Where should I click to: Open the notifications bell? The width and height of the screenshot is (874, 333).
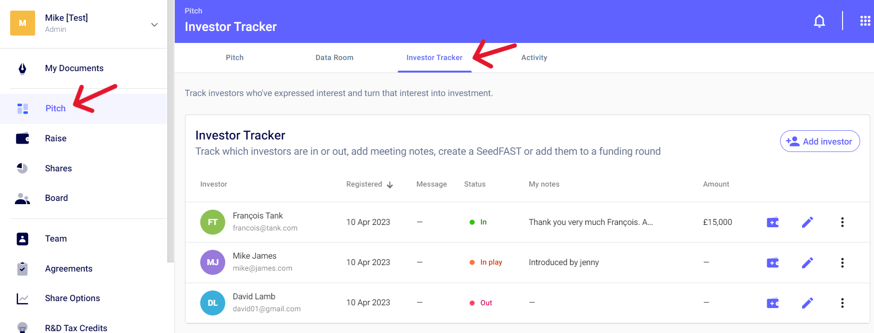pos(819,21)
